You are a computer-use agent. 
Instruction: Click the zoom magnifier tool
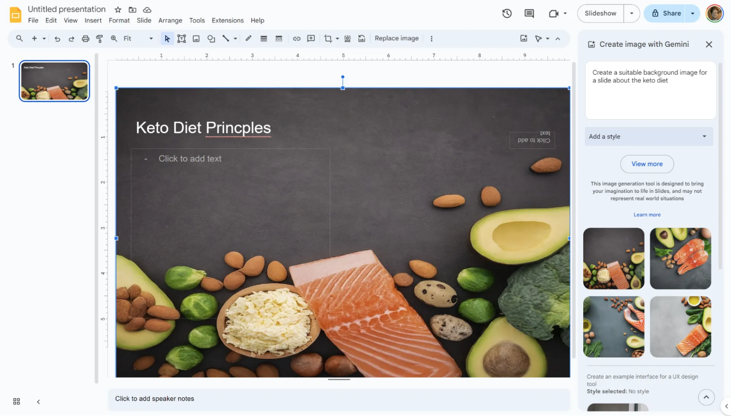[x=114, y=38]
